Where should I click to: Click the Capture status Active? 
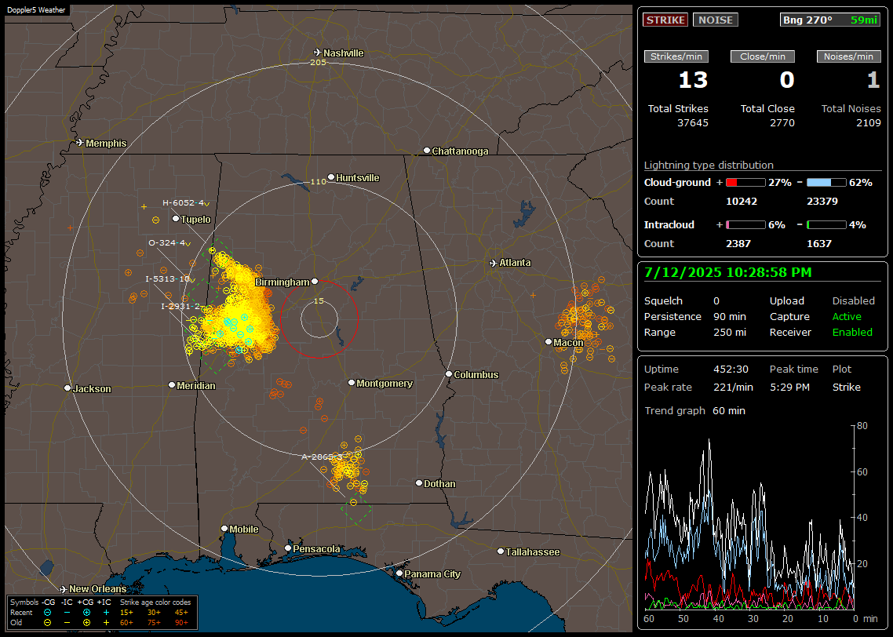(847, 316)
